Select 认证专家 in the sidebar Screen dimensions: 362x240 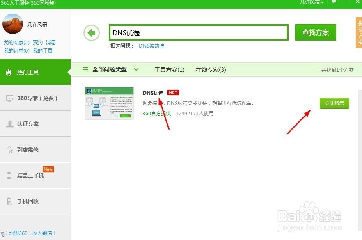coord(35,124)
